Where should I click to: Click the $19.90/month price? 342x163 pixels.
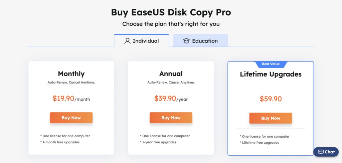click(x=71, y=99)
